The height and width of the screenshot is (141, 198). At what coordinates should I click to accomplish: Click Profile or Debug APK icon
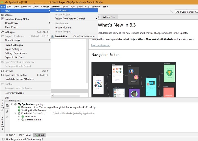click(2, 19)
